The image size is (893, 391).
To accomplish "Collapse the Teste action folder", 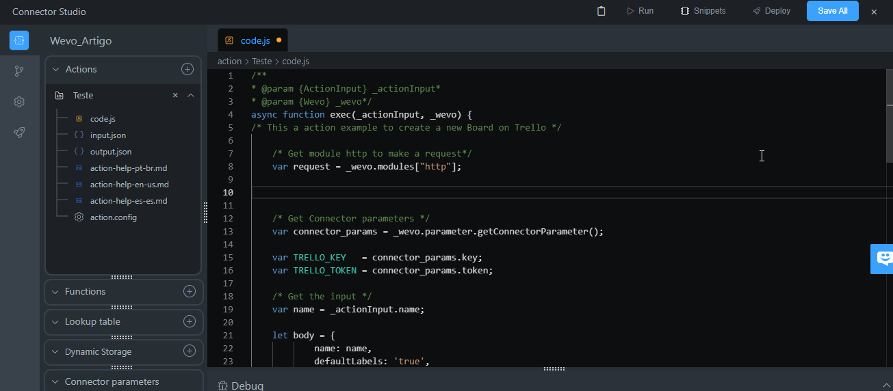I will 191,95.
